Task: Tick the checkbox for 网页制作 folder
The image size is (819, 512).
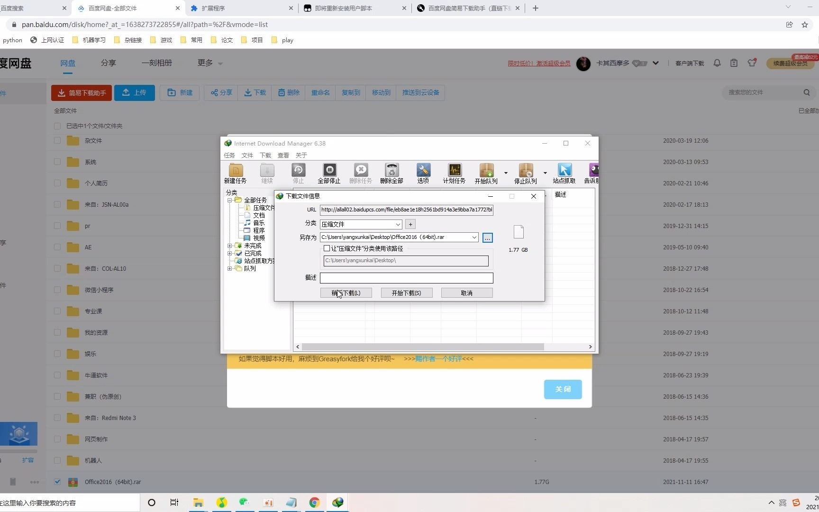Action: point(57,439)
